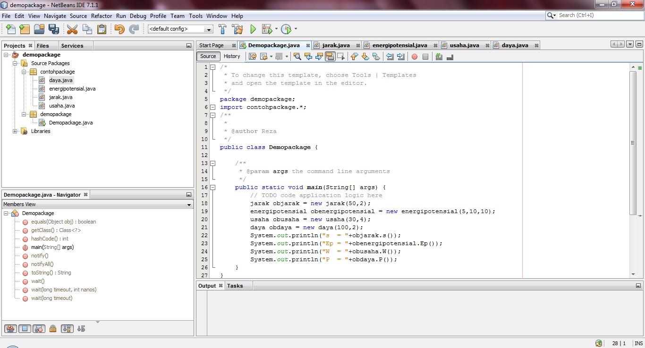Open the Members View dropdown

click(189, 205)
